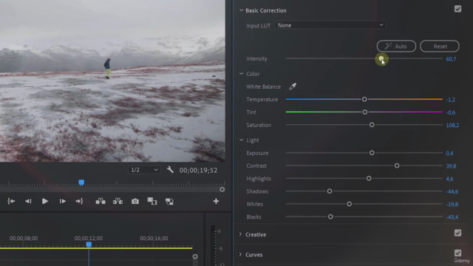The width and height of the screenshot is (473, 266).
Task: Open the Input LUT dropdown
Action: pos(330,25)
